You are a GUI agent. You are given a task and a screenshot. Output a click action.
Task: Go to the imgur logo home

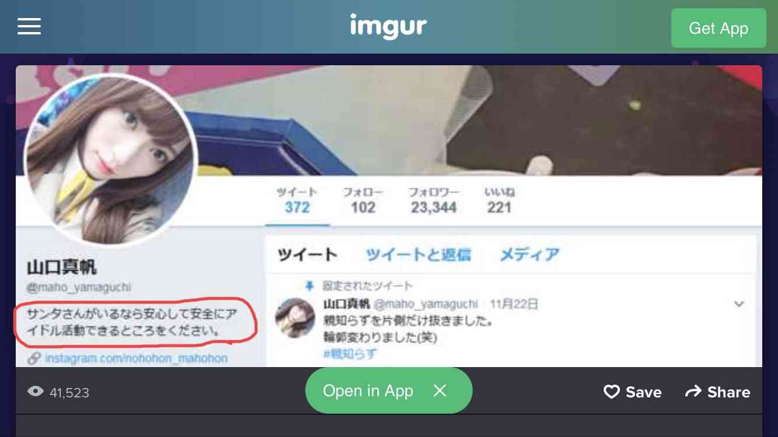(x=388, y=26)
